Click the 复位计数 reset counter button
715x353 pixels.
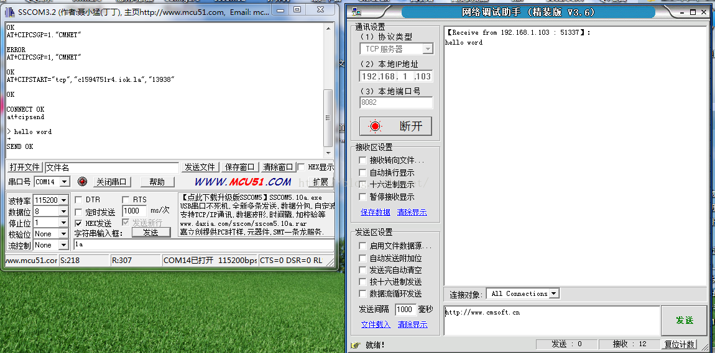[679, 344]
